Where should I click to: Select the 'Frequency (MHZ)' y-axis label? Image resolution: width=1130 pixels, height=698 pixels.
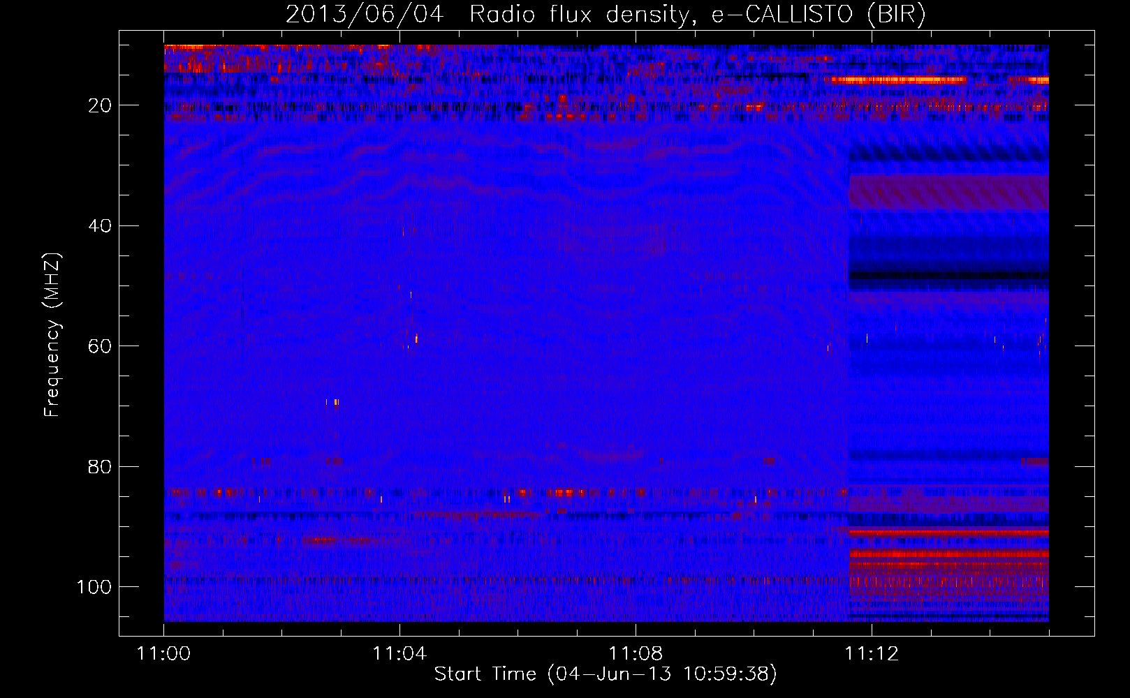53,335
